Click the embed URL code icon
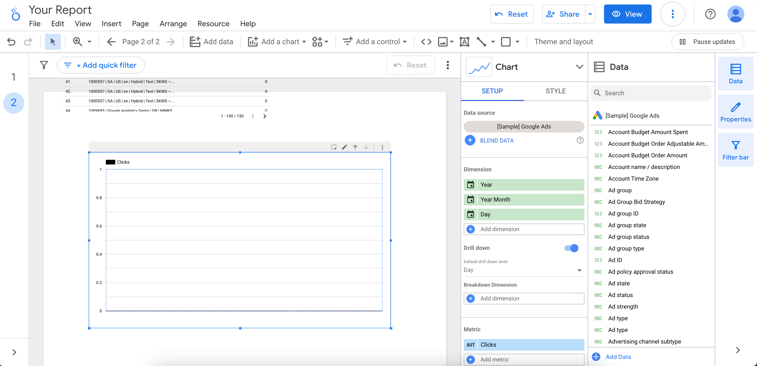The image size is (757, 366). 426,42
